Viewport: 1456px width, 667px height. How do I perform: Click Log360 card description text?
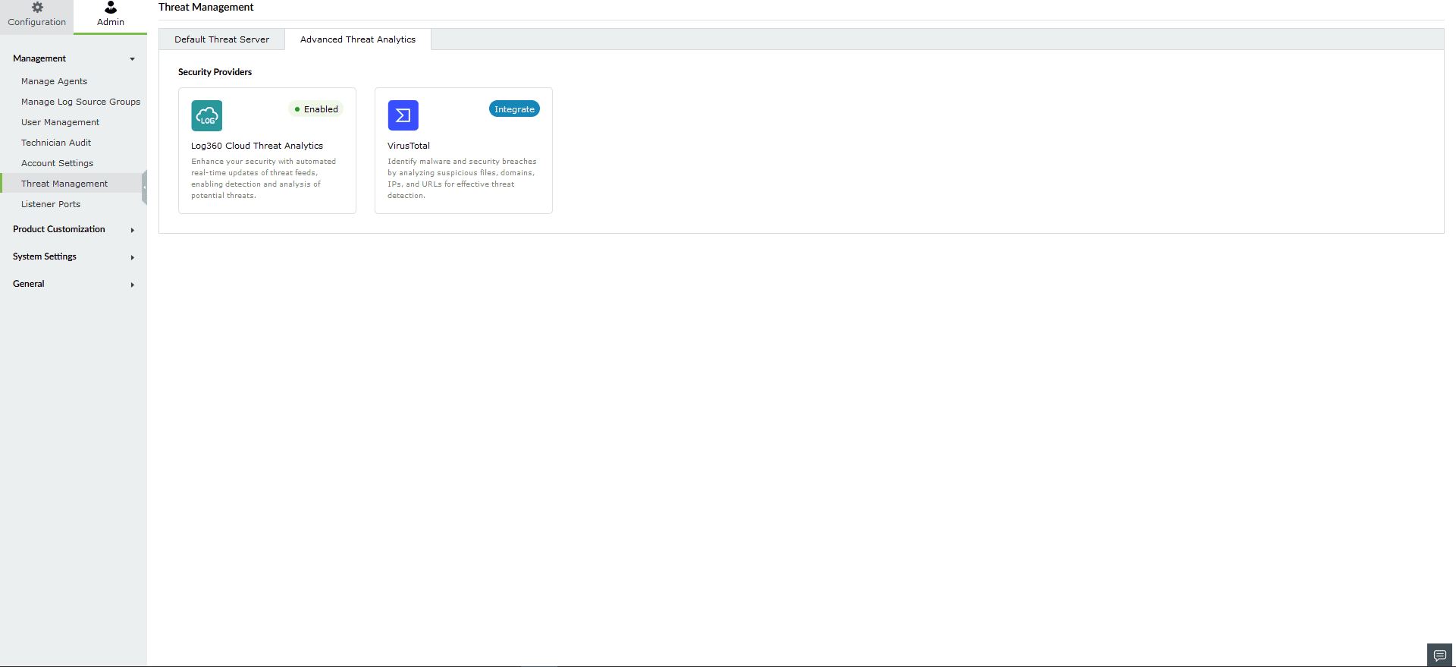click(263, 178)
